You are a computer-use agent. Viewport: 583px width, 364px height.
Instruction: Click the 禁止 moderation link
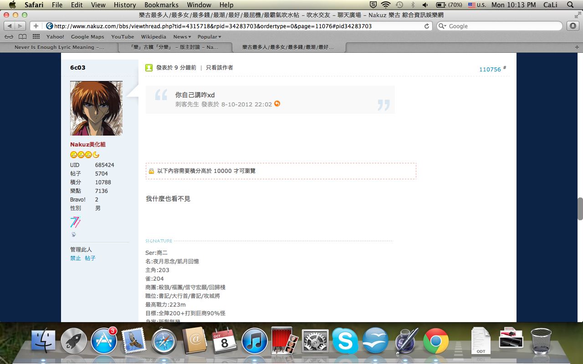[x=76, y=258]
